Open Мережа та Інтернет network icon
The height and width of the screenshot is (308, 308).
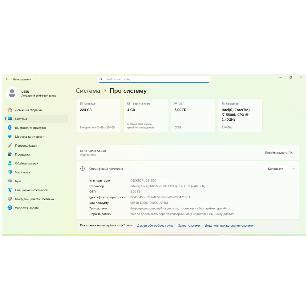coord(10,137)
